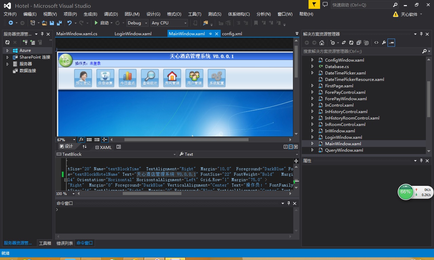434x260 pixels.
Task: Click Collapse All icon in Solution Explorer
Action: coord(359,43)
